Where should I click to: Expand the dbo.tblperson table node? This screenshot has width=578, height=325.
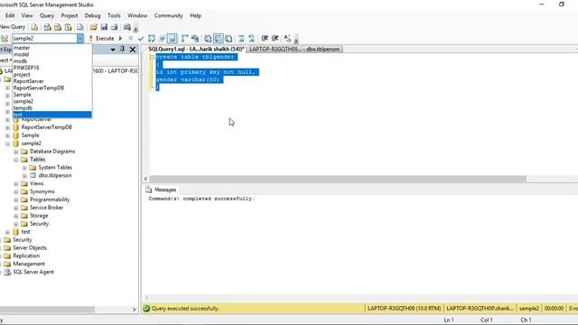coord(24,176)
